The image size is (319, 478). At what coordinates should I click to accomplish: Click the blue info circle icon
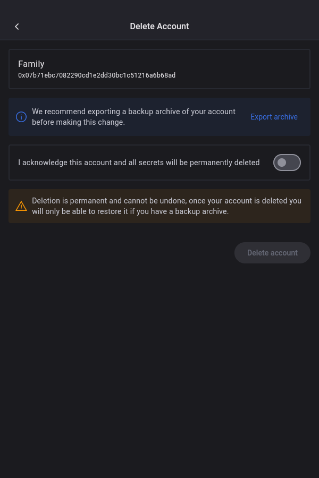click(21, 117)
